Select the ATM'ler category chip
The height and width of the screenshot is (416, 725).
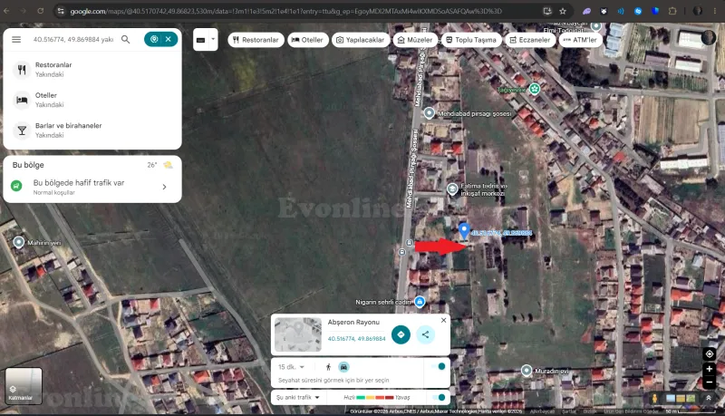coord(580,40)
